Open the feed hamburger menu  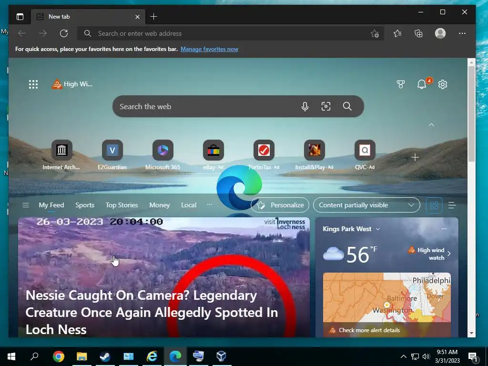pos(26,205)
